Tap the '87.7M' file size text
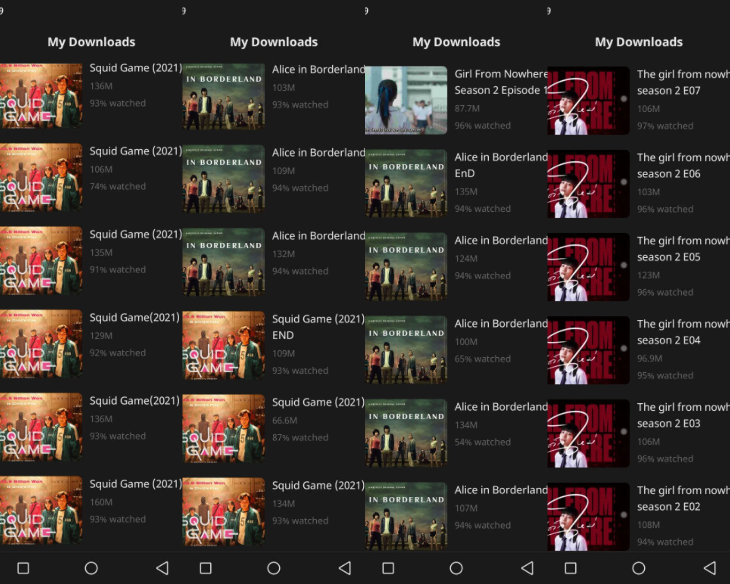730x584 pixels. tap(467, 108)
